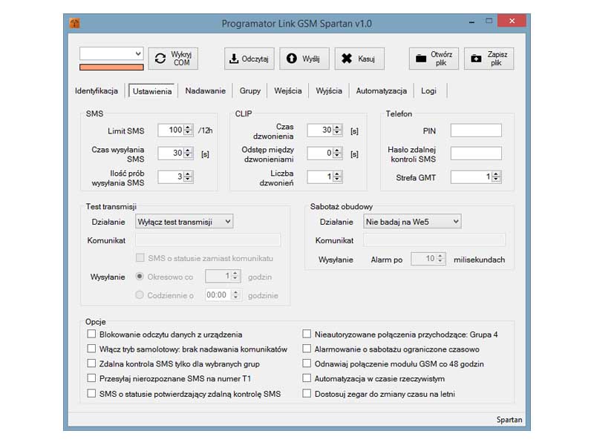Screen dimensions: 594x445
Task: Click the Limit SMS stepper arrows
Action: click(188, 131)
